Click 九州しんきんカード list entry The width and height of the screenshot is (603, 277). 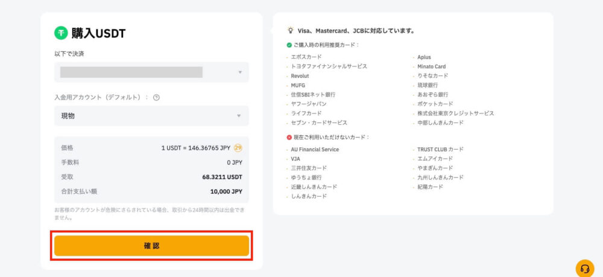click(x=441, y=177)
